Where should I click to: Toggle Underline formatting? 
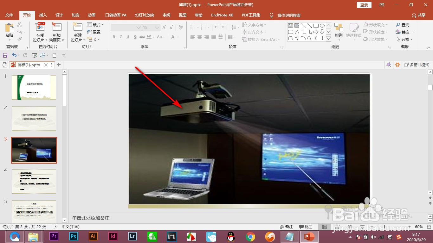coord(128,37)
